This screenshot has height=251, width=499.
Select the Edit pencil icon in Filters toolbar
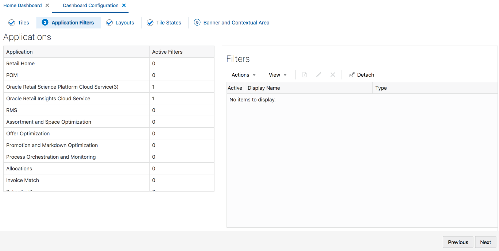click(318, 74)
